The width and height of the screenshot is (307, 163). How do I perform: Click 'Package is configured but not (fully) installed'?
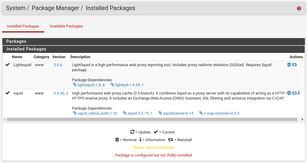[154, 155]
